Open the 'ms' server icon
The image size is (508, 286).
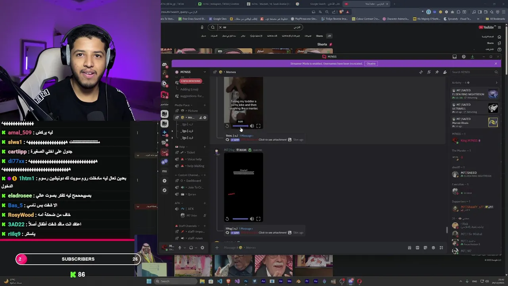(x=164, y=171)
